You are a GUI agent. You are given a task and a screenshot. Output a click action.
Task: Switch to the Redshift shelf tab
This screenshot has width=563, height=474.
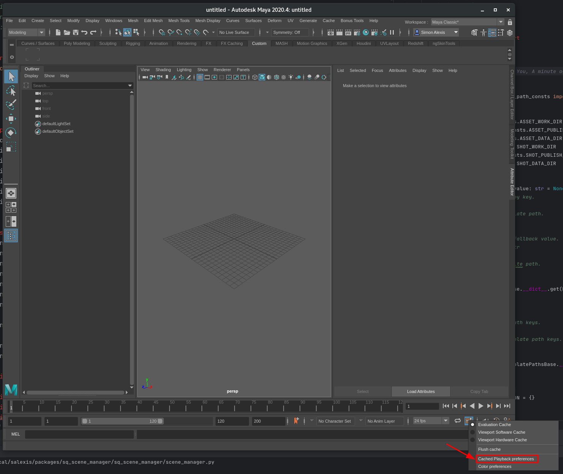(x=416, y=43)
